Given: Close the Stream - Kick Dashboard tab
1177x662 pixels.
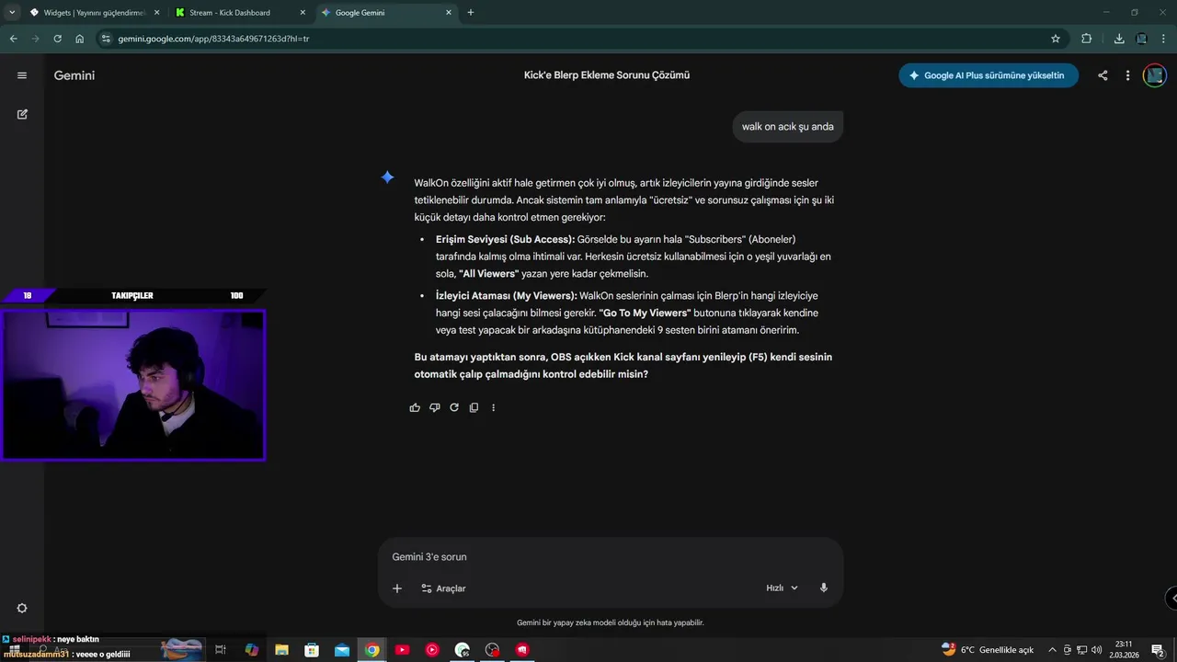Looking at the screenshot, I should (303, 13).
